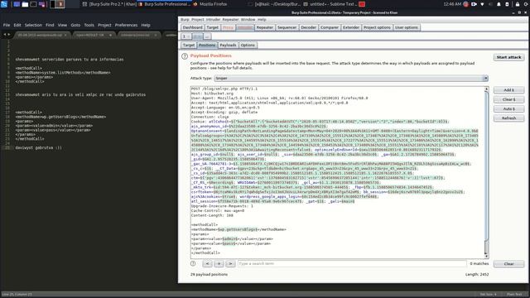Go to next search match button
The height and width of the screenshot is (298, 530).
click(230, 263)
